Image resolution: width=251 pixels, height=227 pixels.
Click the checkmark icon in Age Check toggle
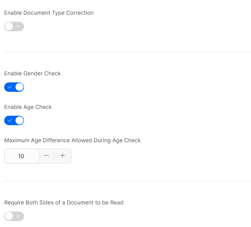point(10,121)
